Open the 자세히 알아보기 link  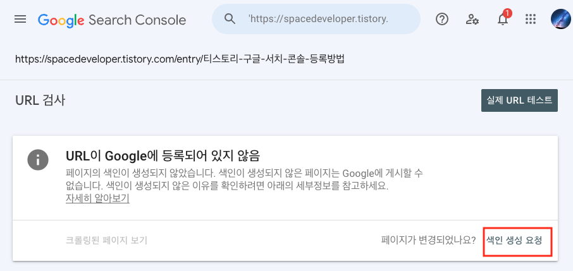[x=97, y=199]
